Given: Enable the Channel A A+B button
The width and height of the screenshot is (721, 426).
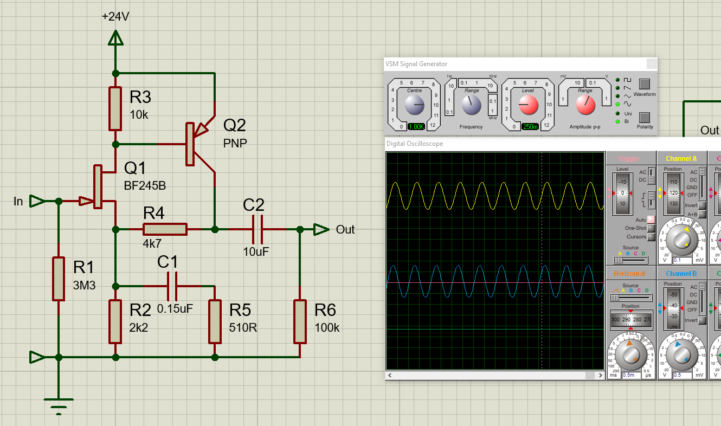Looking at the screenshot, I should pos(702,214).
